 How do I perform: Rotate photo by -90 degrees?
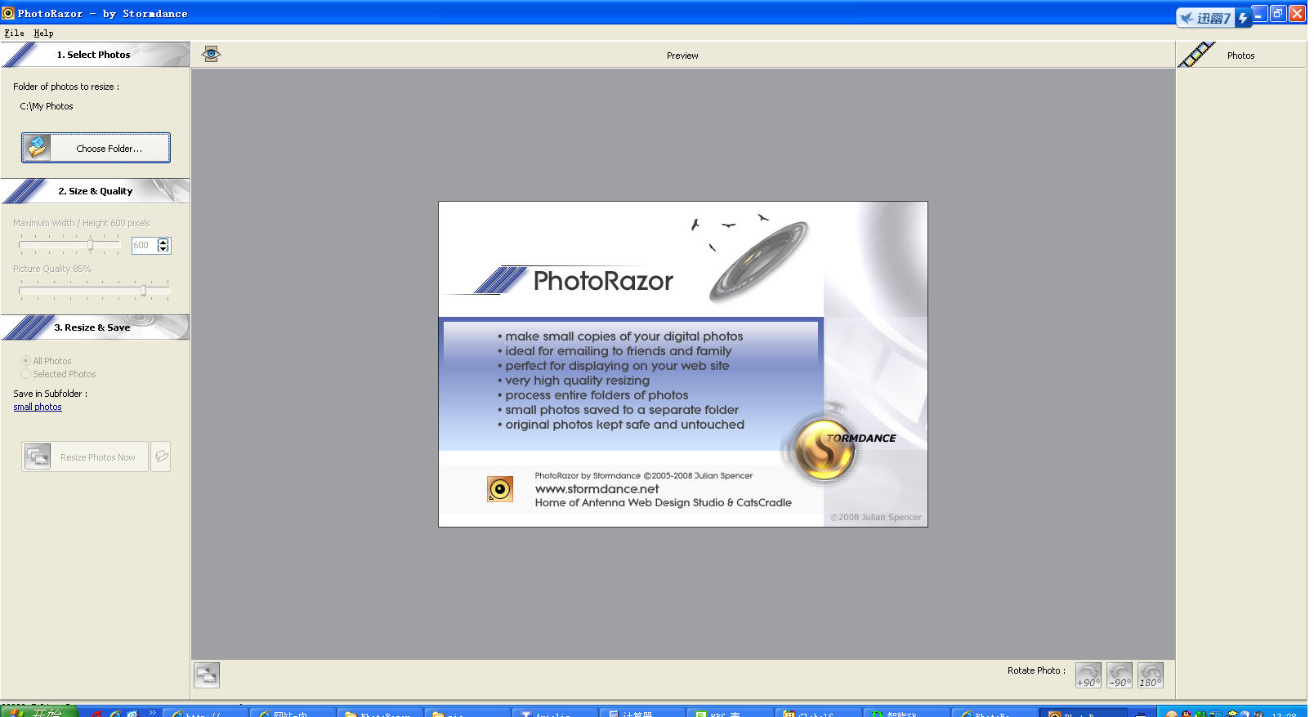[x=1120, y=675]
